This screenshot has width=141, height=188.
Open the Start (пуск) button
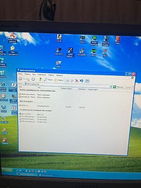click(x=7, y=170)
